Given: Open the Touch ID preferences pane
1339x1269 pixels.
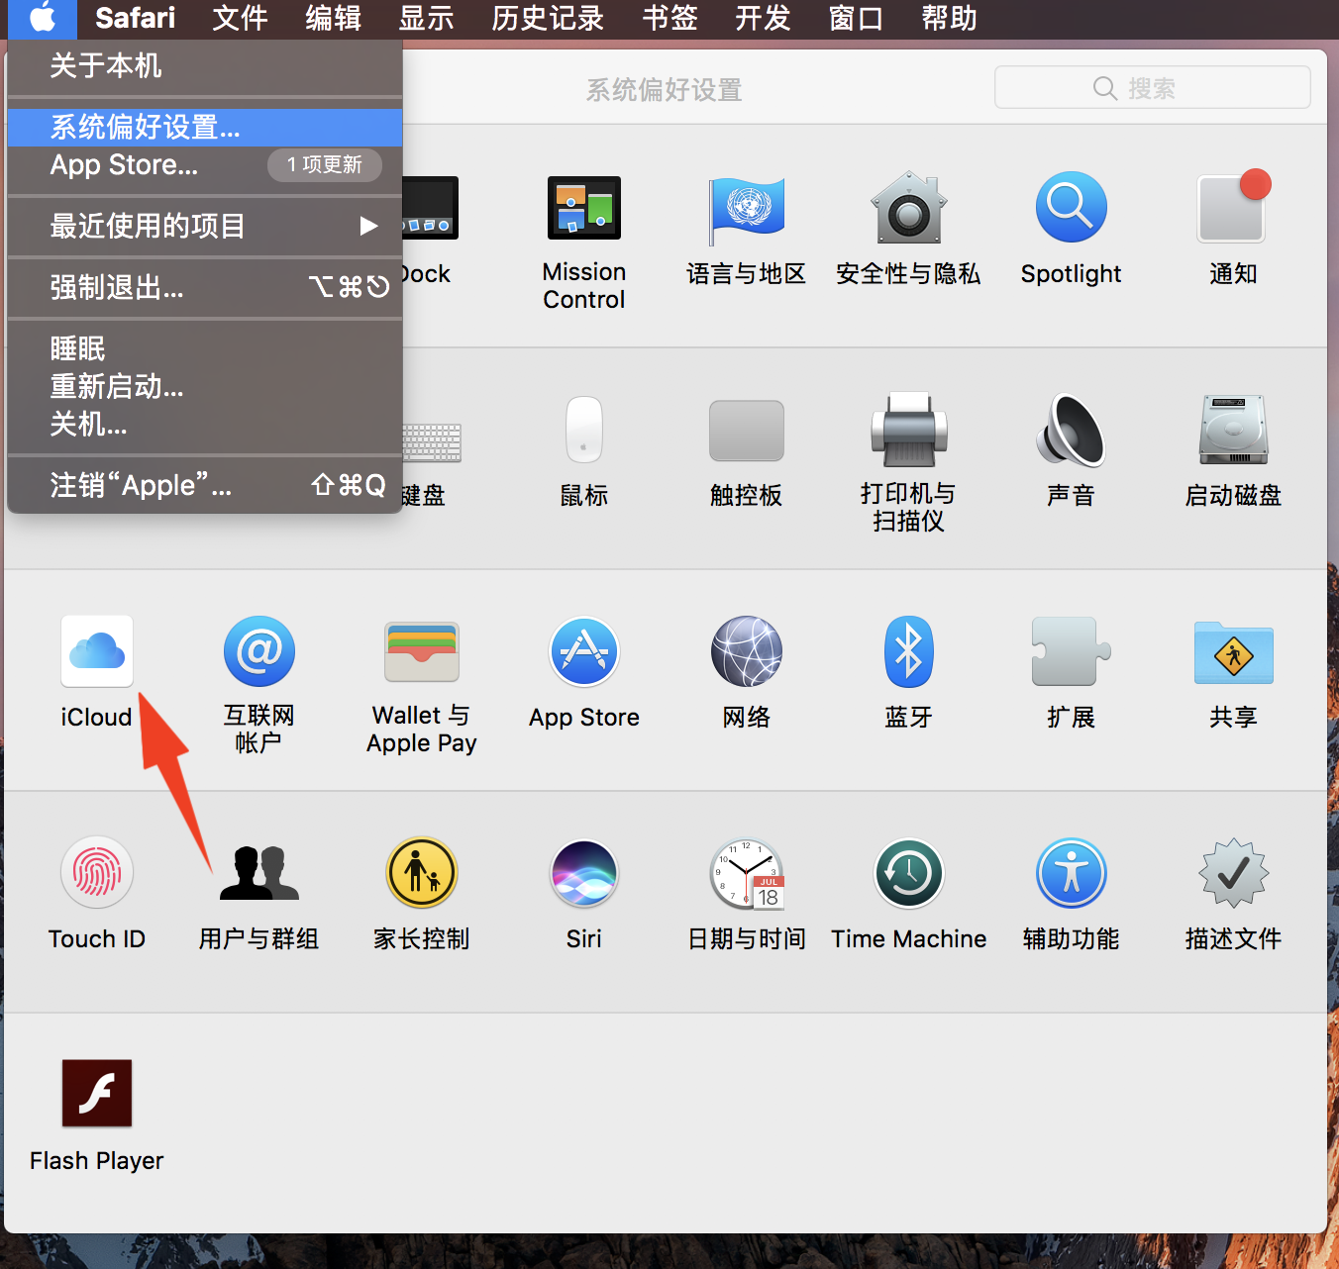Looking at the screenshot, I should tap(97, 873).
